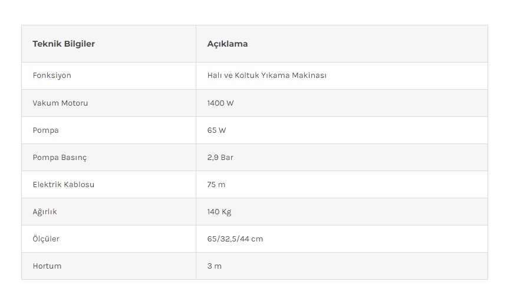Select the Ağırlık row label

45,212
